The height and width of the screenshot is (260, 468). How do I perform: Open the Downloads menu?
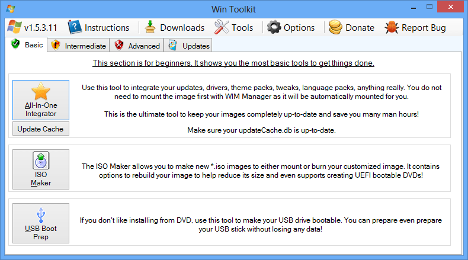175,27
